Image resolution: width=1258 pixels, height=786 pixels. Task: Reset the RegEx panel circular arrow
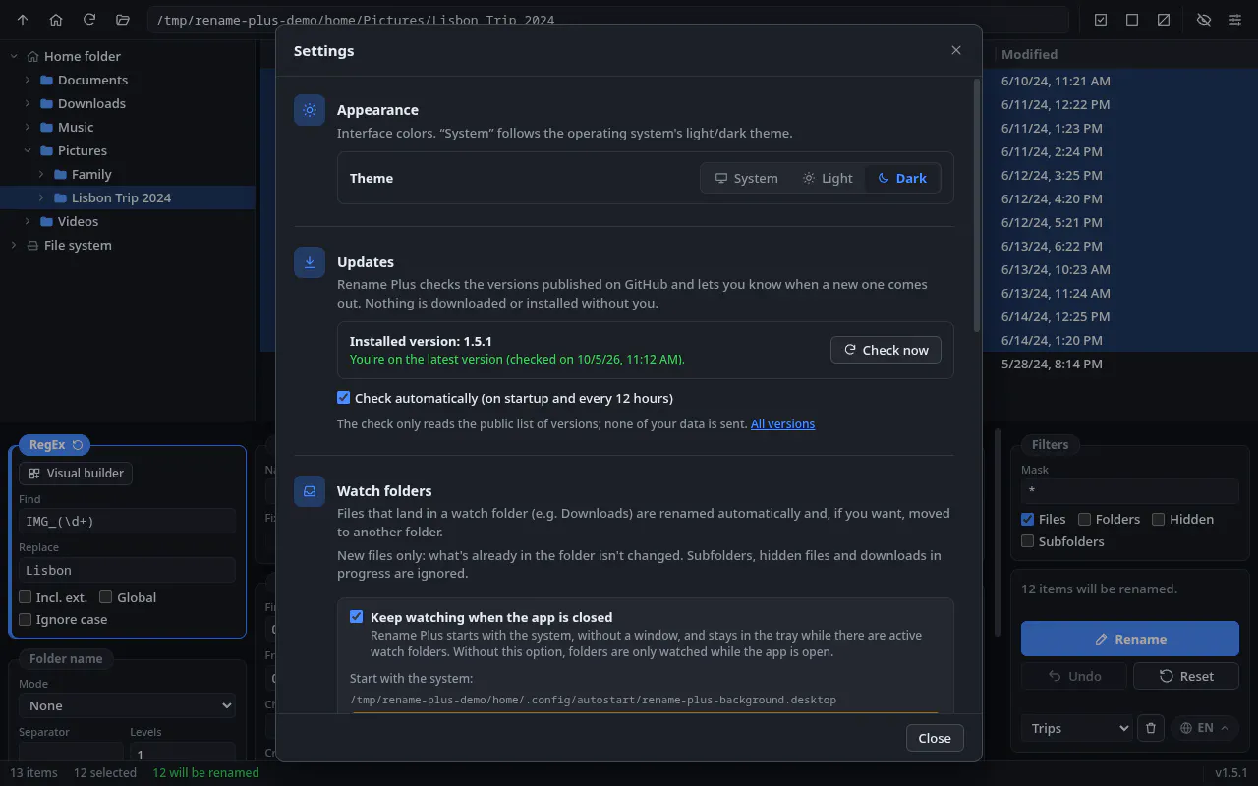click(78, 445)
